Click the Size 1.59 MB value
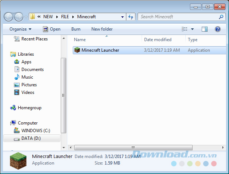This screenshot has width=229, height=174. pyautogui.click(x=112, y=163)
